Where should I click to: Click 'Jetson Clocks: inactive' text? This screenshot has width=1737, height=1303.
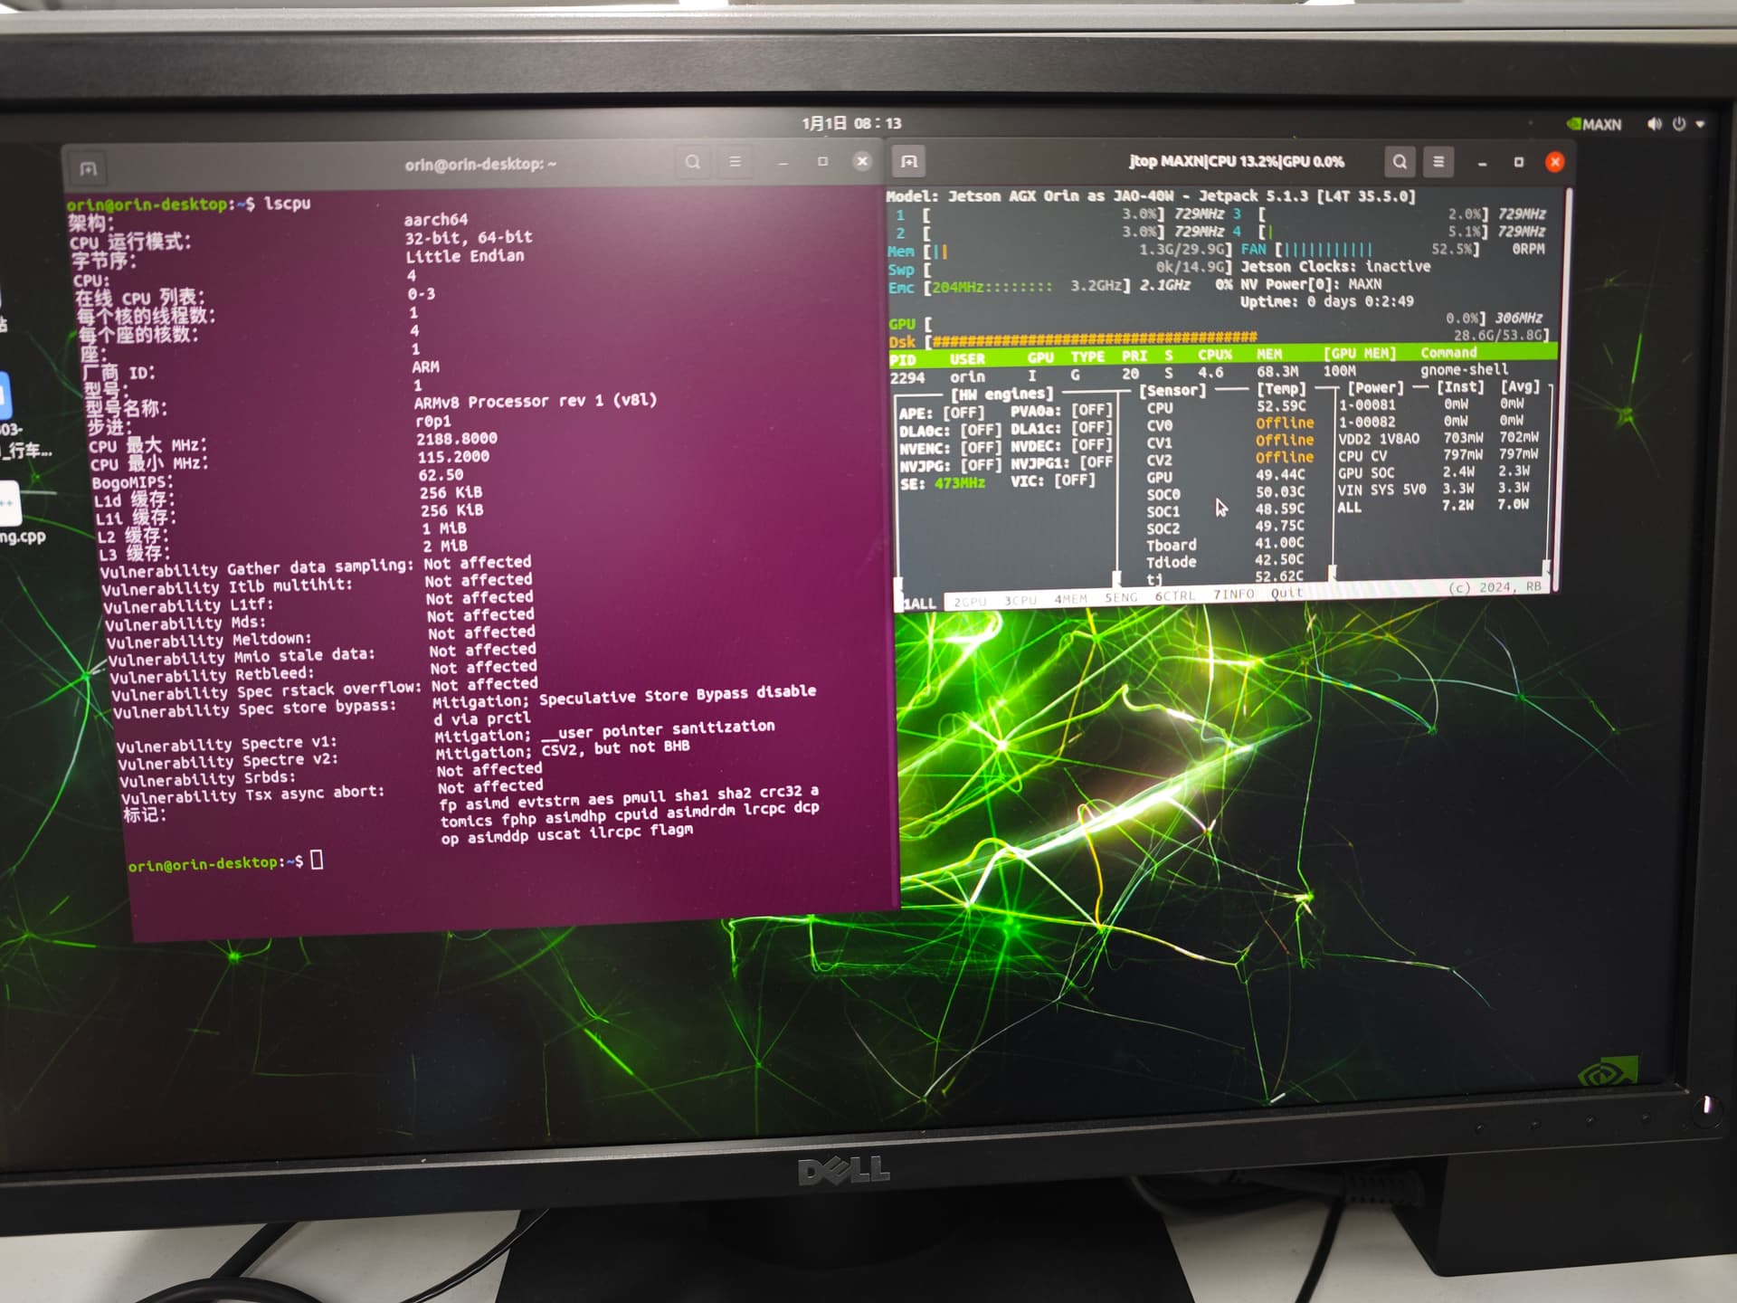[x=1335, y=267]
